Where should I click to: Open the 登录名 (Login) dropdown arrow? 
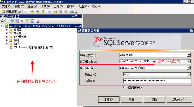[x=189, y=74]
